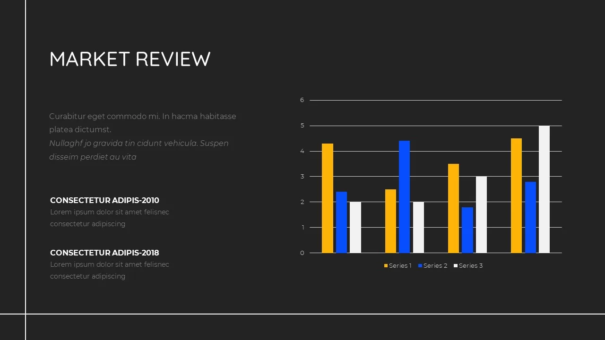Image resolution: width=605 pixels, height=340 pixels.
Task: Click the tallest white bar at 5
Action: (x=544, y=189)
